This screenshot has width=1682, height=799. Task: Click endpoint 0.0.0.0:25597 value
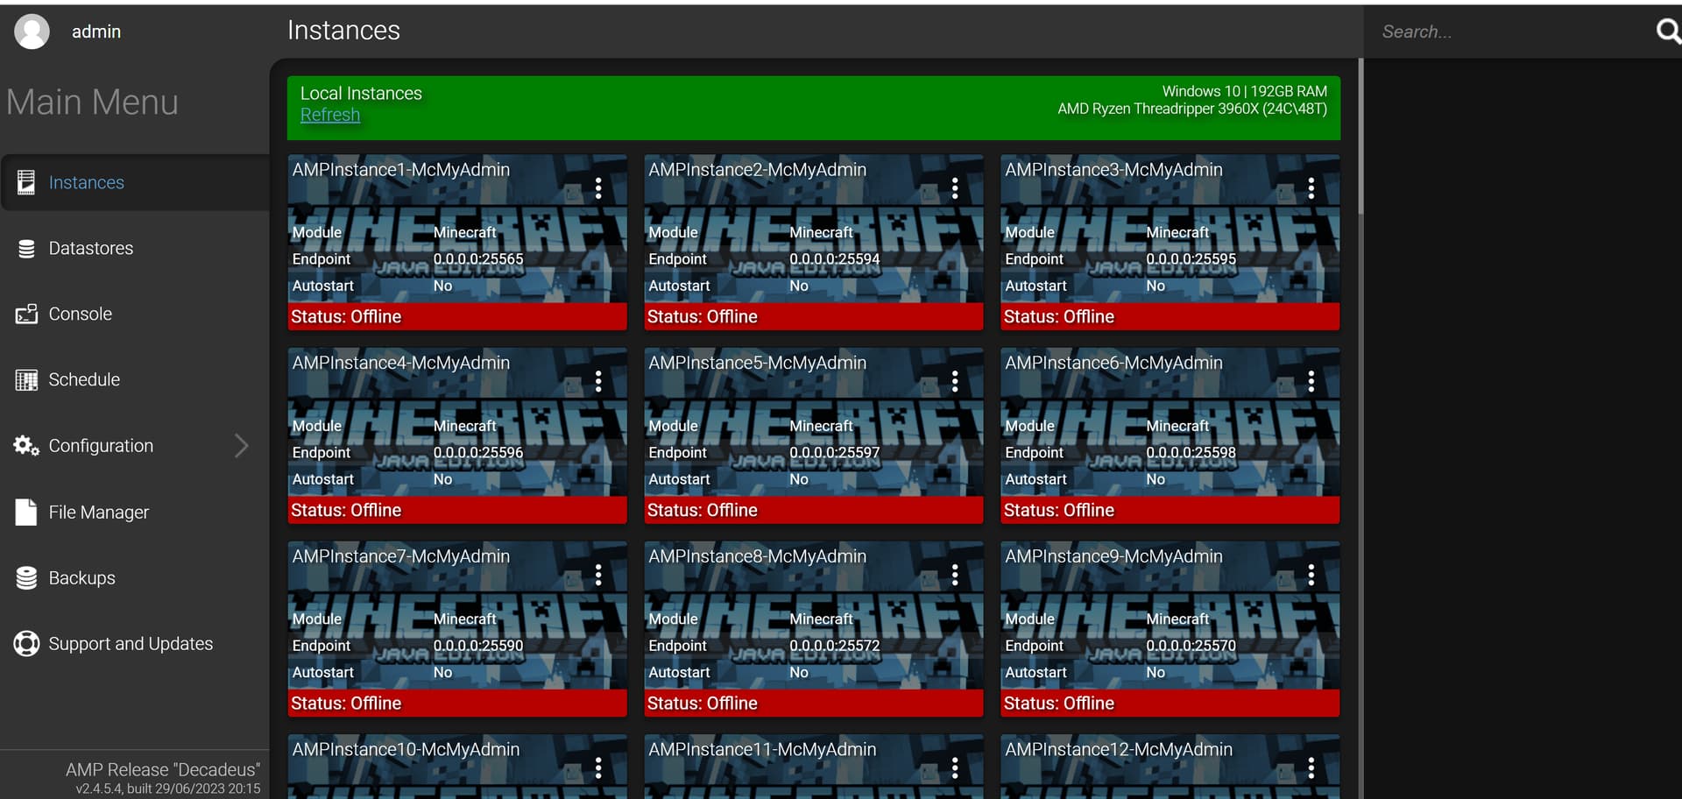click(x=835, y=453)
